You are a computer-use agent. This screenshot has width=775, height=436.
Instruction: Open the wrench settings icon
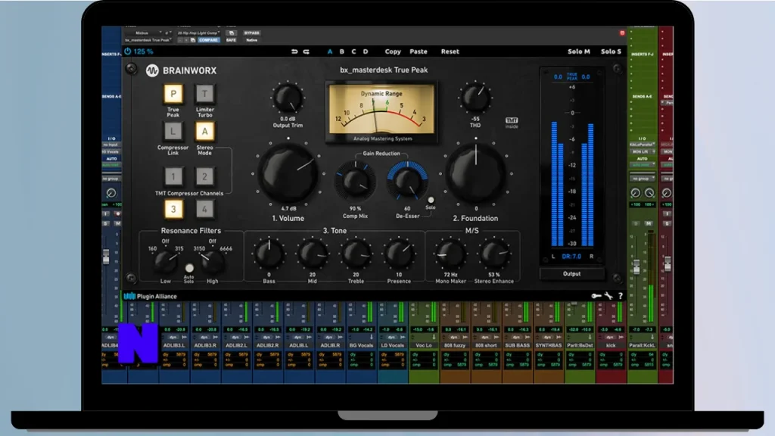coord(608,296)
